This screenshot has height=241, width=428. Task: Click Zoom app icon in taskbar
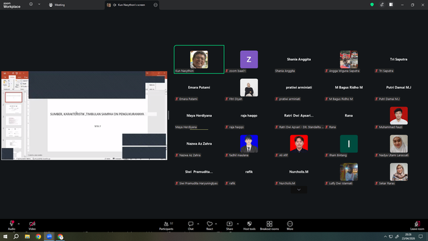pos(49,236)
